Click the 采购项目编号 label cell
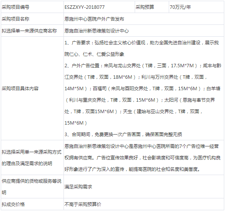 point(32,7)
